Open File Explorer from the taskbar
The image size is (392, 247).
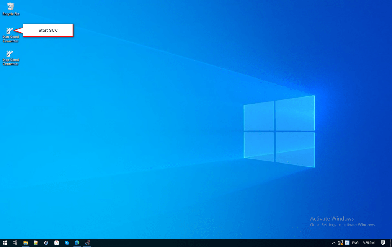[x=26, y=243]
